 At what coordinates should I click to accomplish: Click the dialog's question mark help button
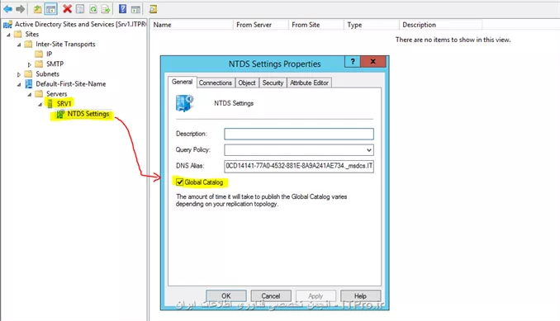[353, 62]
